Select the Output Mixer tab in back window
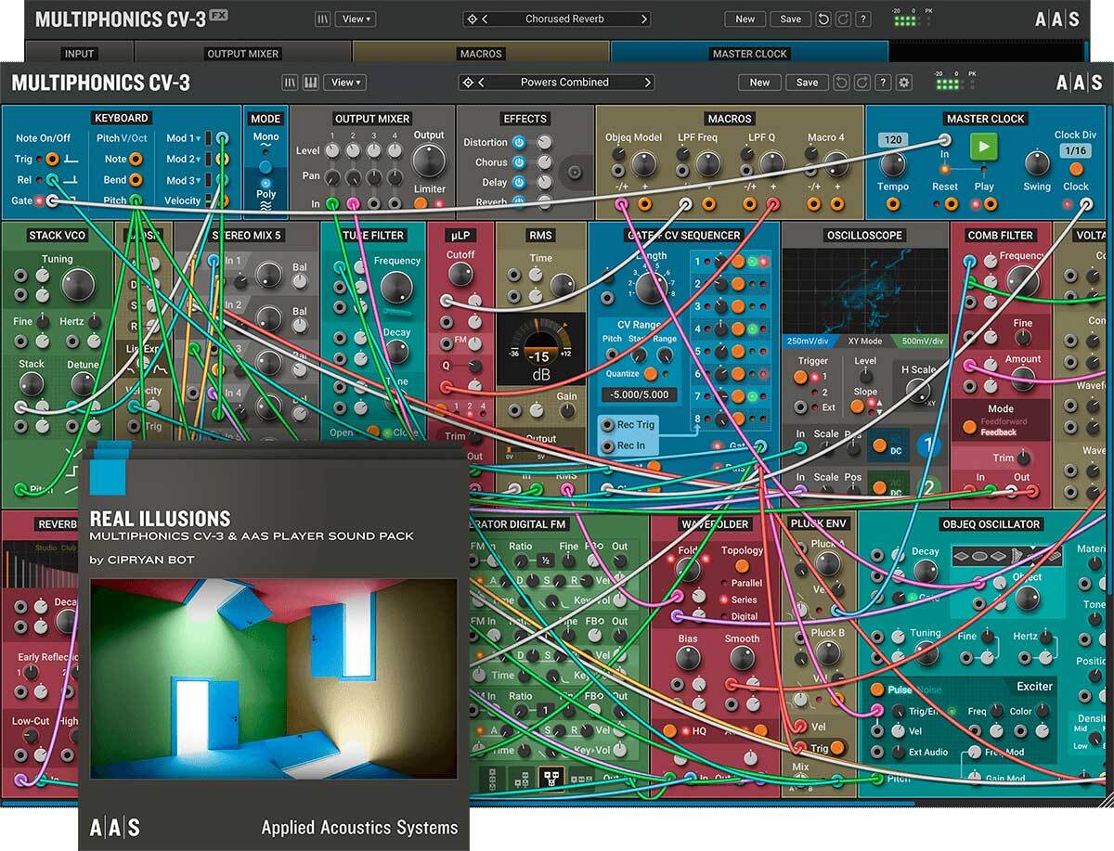 pyautogui.click(x=243, y=54)
